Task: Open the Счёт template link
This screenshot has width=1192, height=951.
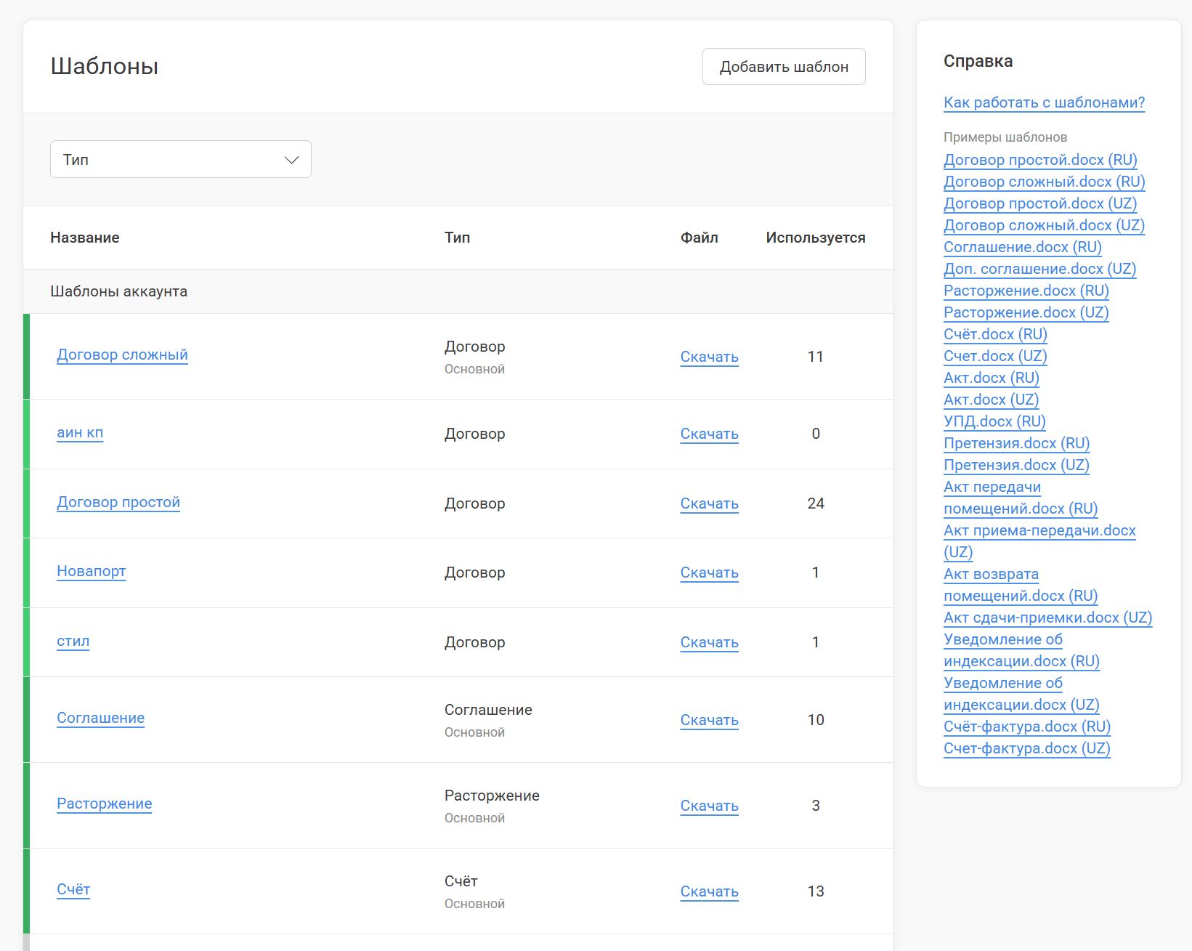Action: [73, 889]
